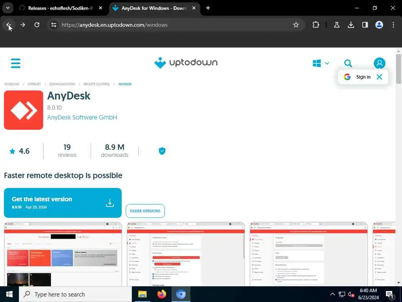Viewport: 402px width, 302px height.
Task: Open the COMMUNICATION breadcrumb
Action: [62, 84]
